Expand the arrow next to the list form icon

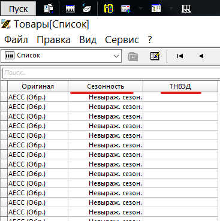(171, 8)
